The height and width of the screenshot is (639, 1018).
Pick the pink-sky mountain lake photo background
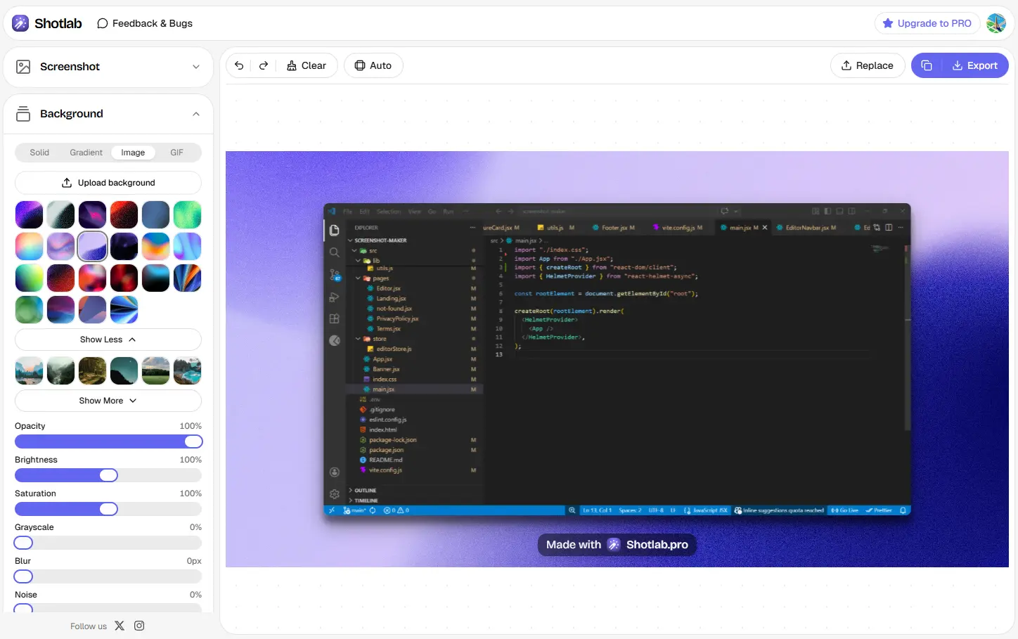pos(29,370)
